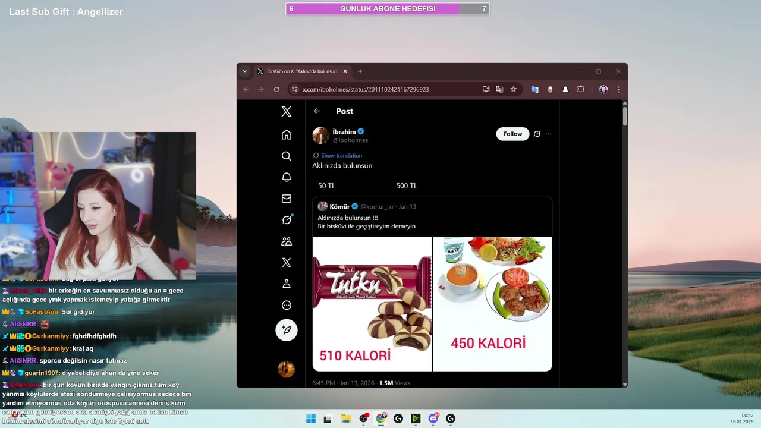The image size is (761, 428).
Task: Click Kömür's small avatar in quote
Action: [323, 206]
